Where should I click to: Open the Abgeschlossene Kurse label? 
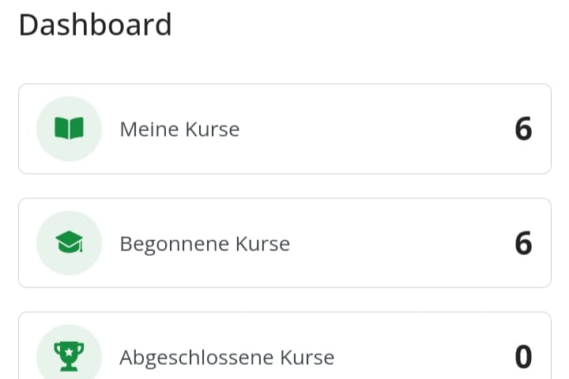[227, 358]
